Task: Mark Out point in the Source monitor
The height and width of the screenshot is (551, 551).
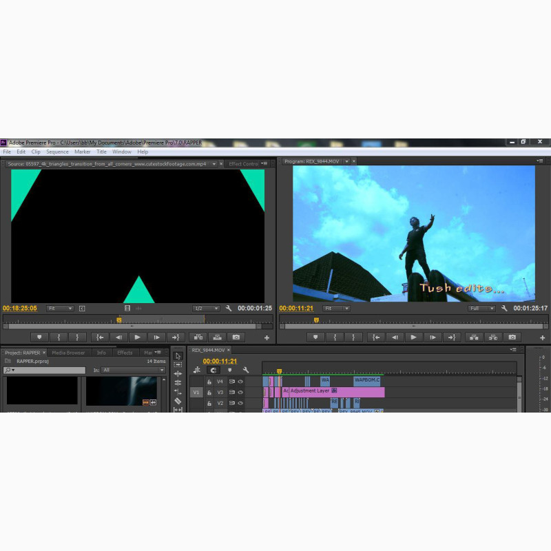Action: [x=77, y=337]
